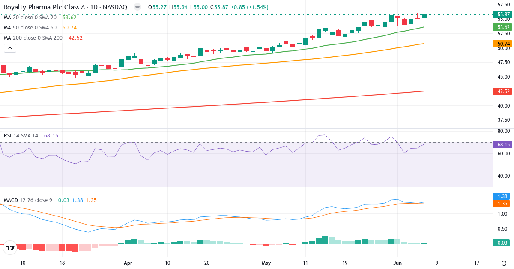
Task: Click MA 20 close 0 SMA 20 legend
Action: click(x=30, y=18)
